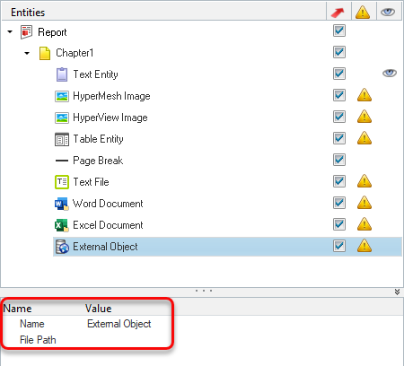Screen dimensions: 404x366
Task: Click the External Object globe icon
Action: [62, 247]
